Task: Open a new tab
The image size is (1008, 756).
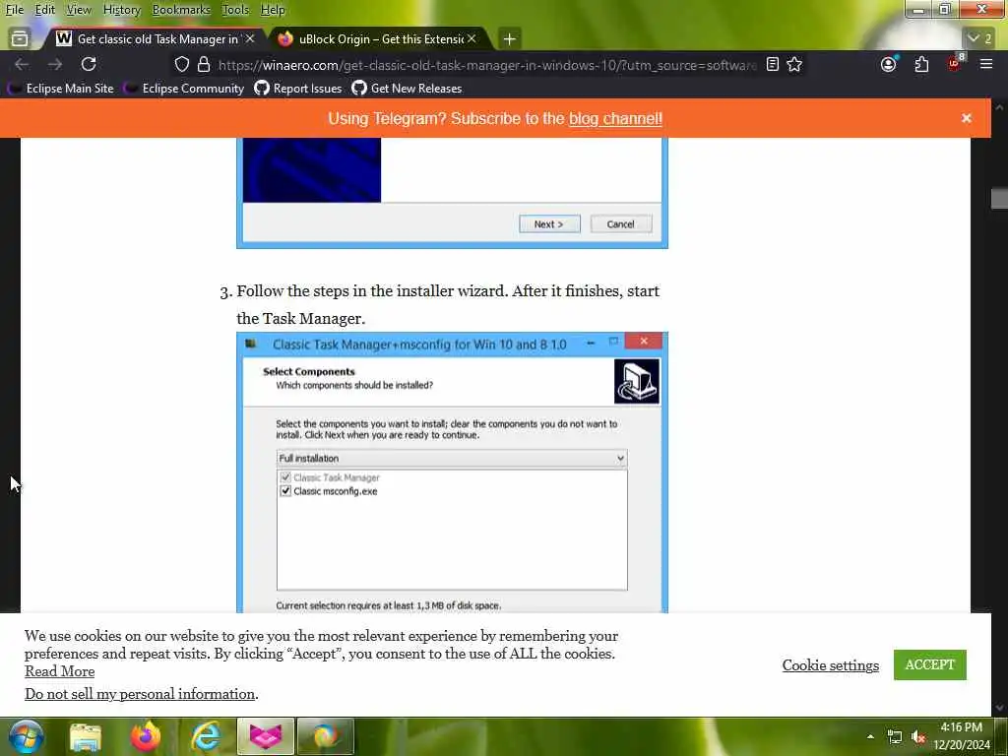Action: click(x=509, y=39)
